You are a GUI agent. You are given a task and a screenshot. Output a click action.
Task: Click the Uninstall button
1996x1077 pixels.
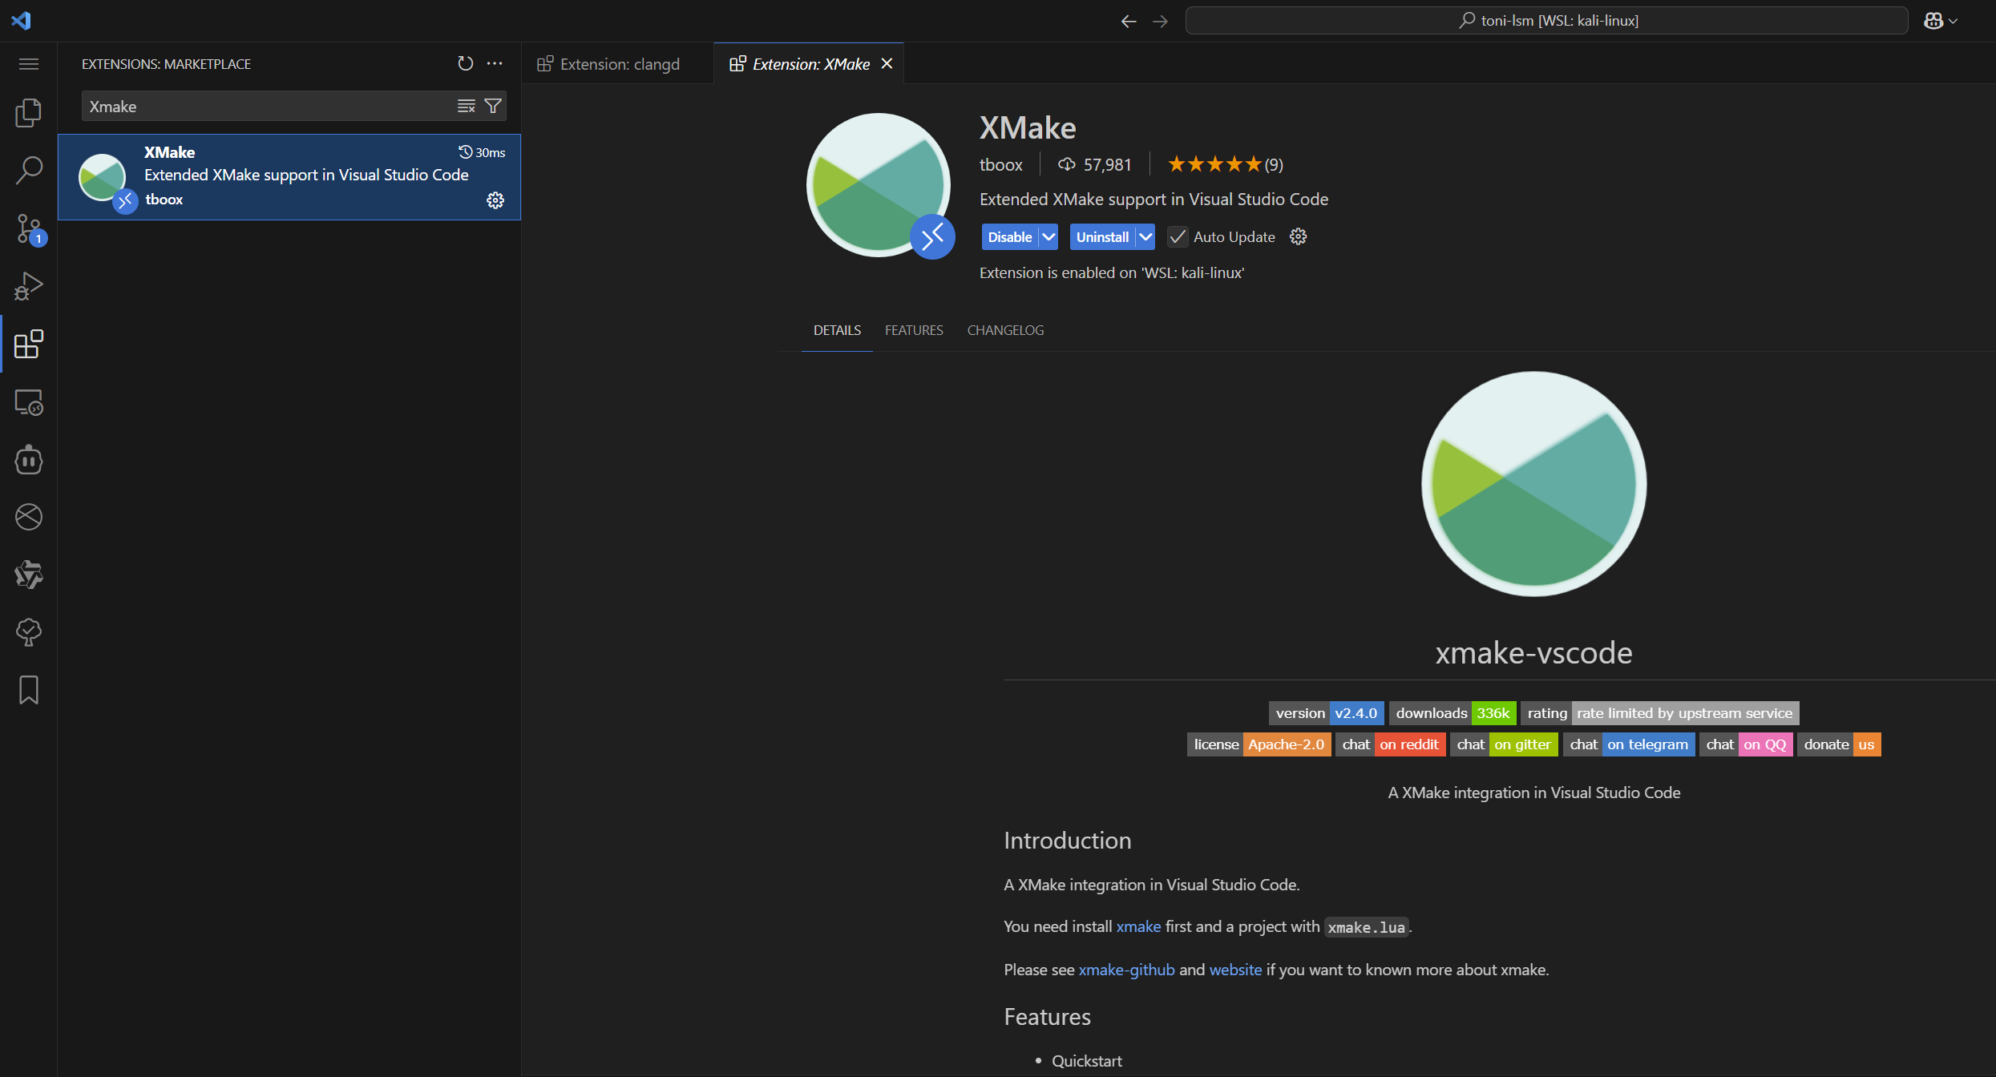[x=1102, y=236]
